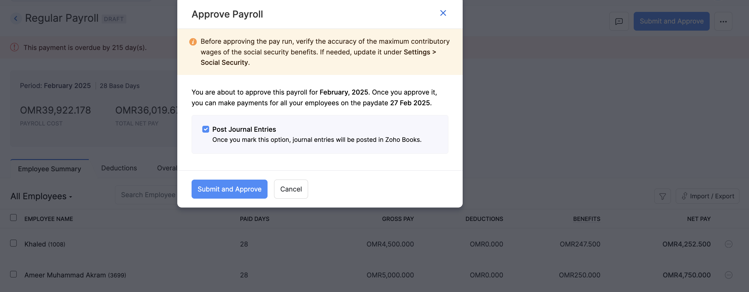Cancel the payroll approval
The image size is (749, 292).
click(x=291, y=189)
